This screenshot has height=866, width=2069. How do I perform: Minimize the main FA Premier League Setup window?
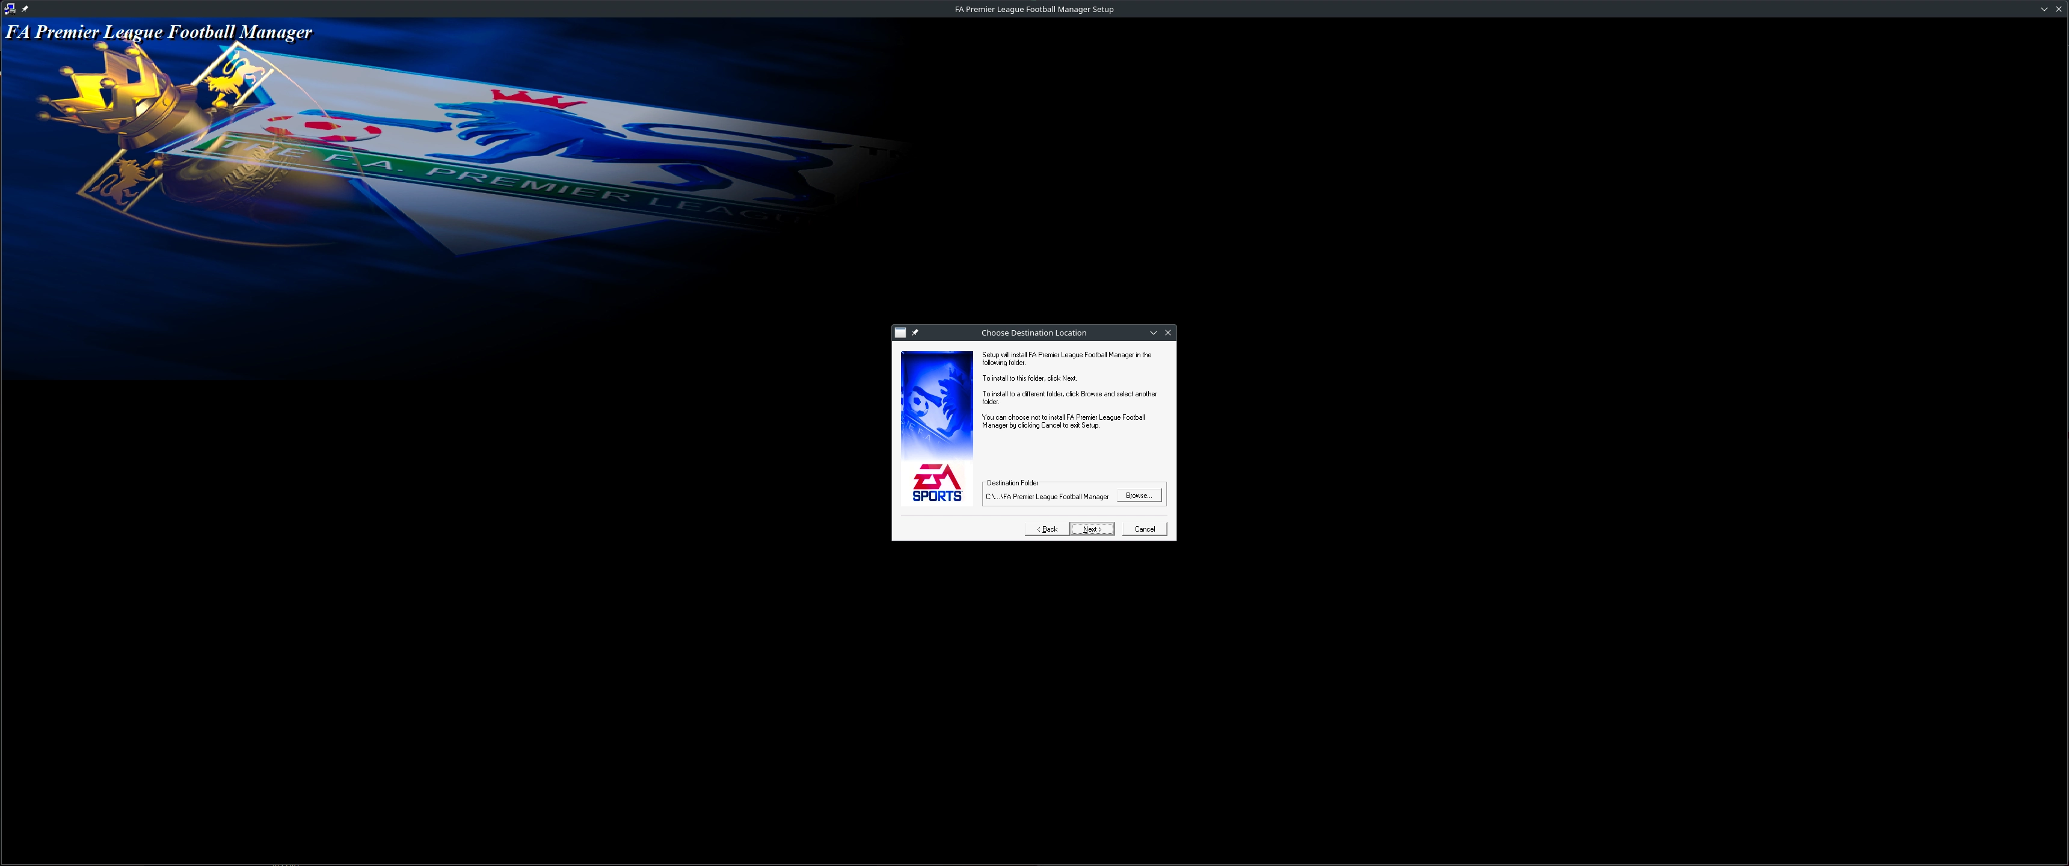2044,9
